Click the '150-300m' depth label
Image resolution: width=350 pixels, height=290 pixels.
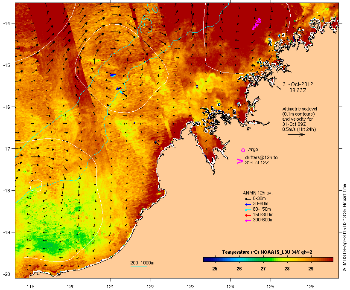[263, 215]
